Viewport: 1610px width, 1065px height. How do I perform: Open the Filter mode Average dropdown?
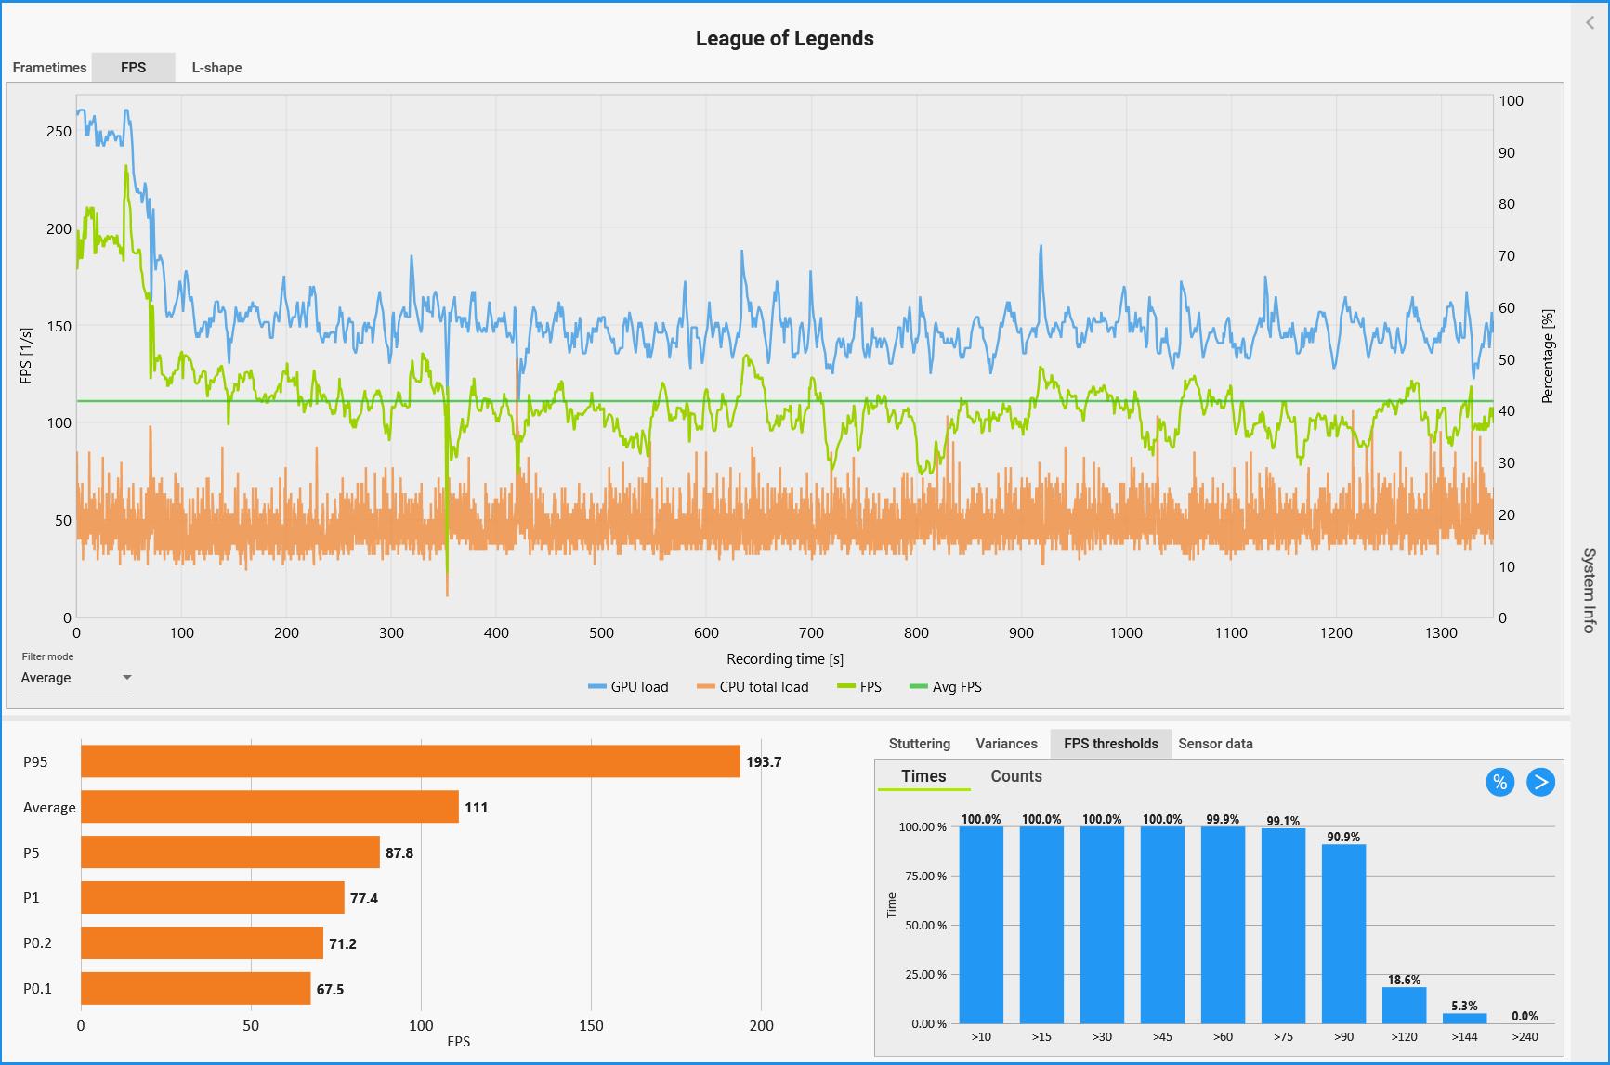point(76,678)
